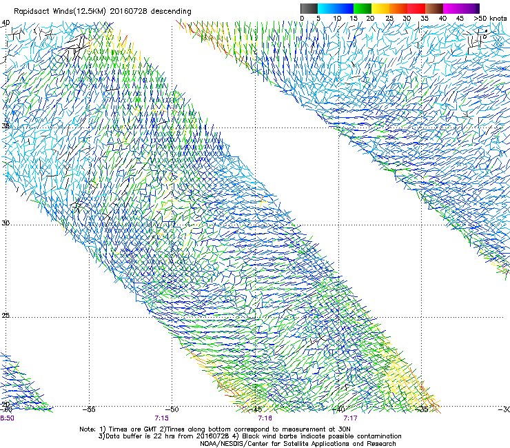Image resolution: width=510 pixels, height=448 pixels.
Task: Select the latitude label '30' on left axis
Action: click(6, 223)
